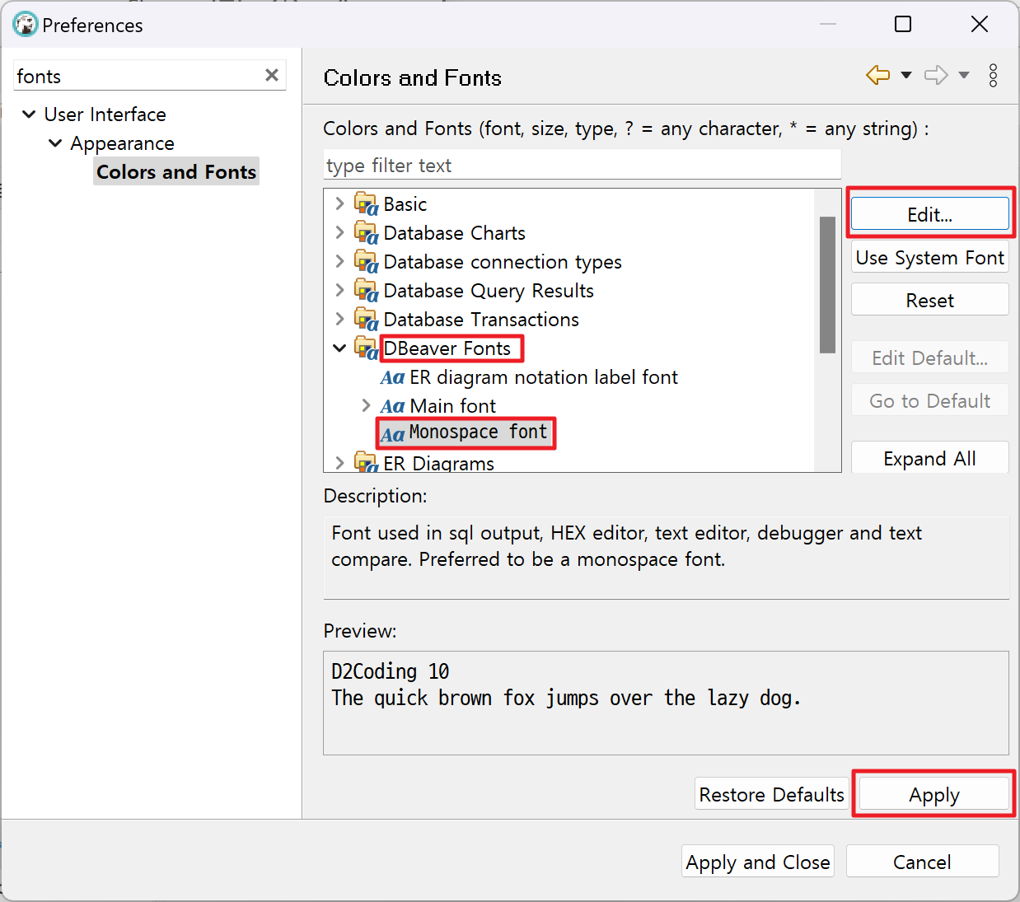The height and width of the screenshot is (902, 1020).
Task: Focus the type filter text field
Action: point(583,165)
